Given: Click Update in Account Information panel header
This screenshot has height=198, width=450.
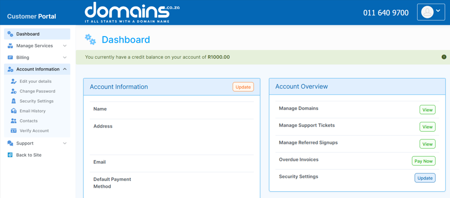Looking at the screenshot, I should coord(243,87).
